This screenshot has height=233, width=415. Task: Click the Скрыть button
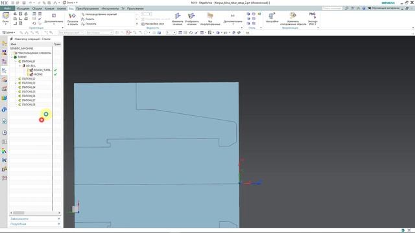pos(88,19)
